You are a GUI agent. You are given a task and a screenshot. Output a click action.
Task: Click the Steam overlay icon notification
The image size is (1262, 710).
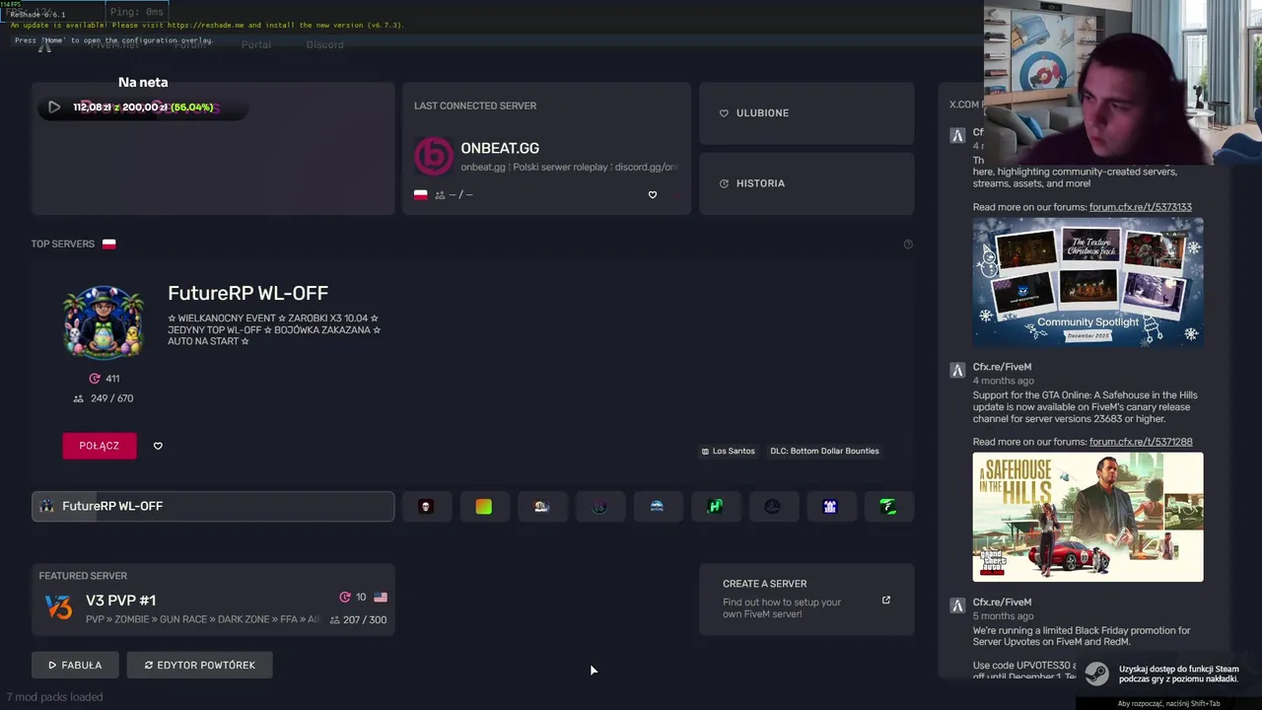pos(1096,674)
